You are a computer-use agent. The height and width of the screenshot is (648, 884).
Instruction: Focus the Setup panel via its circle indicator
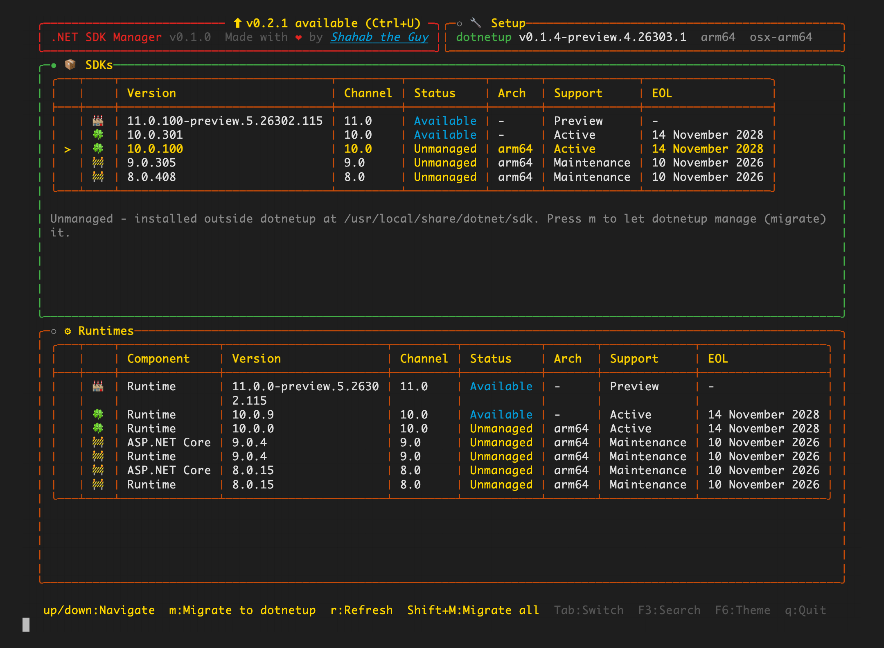(x=459, y=24)
